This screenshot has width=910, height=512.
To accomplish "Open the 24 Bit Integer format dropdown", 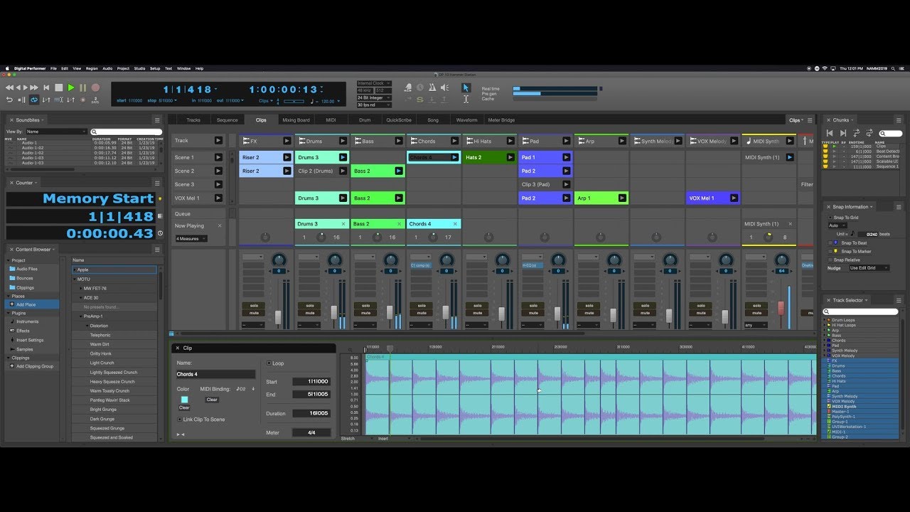I will (x=373, y=97).
